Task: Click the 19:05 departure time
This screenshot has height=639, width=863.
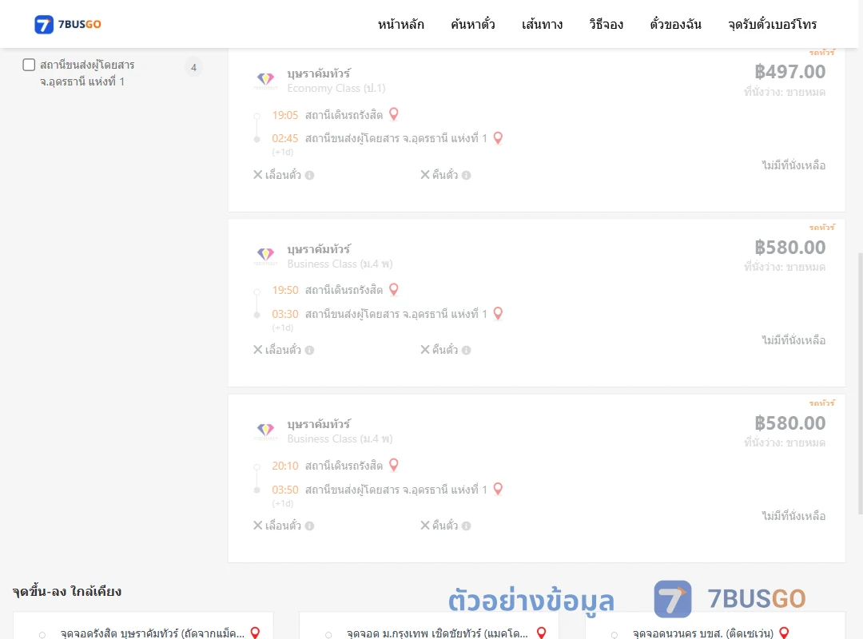Action: (285, 115)
